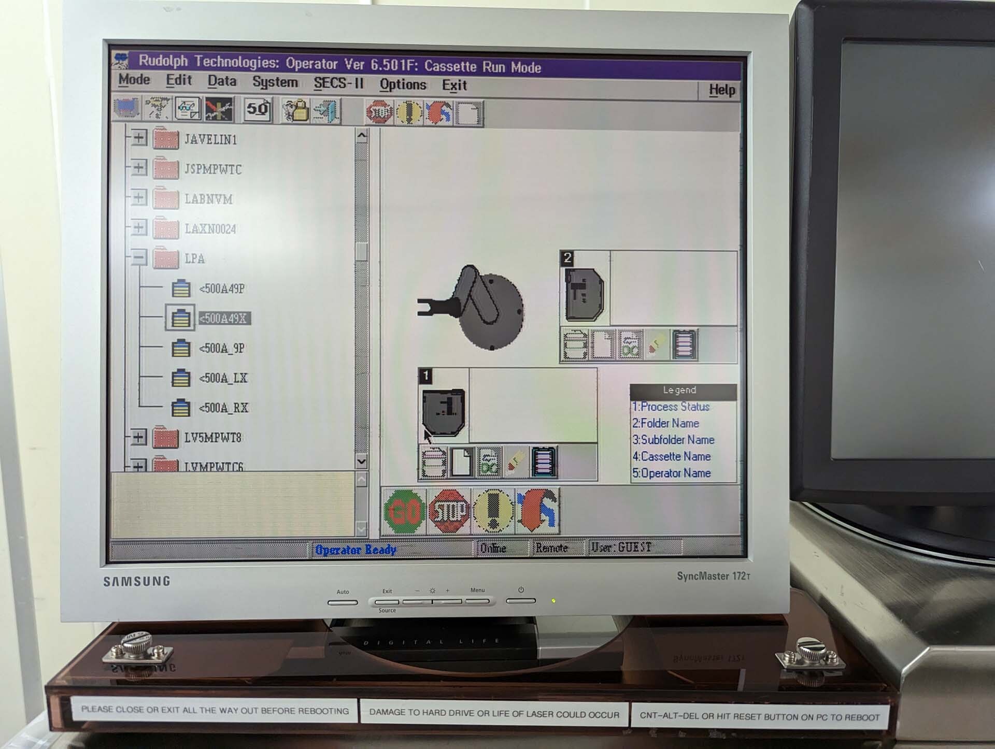The width and height of the screenshot is (995, 749).
Task: Select the <500A_RX recipe
Action: [224, 408]
